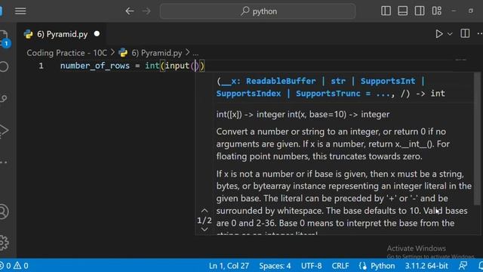
Task: Toggle the bottom panel layout icon
Action: 402,11
